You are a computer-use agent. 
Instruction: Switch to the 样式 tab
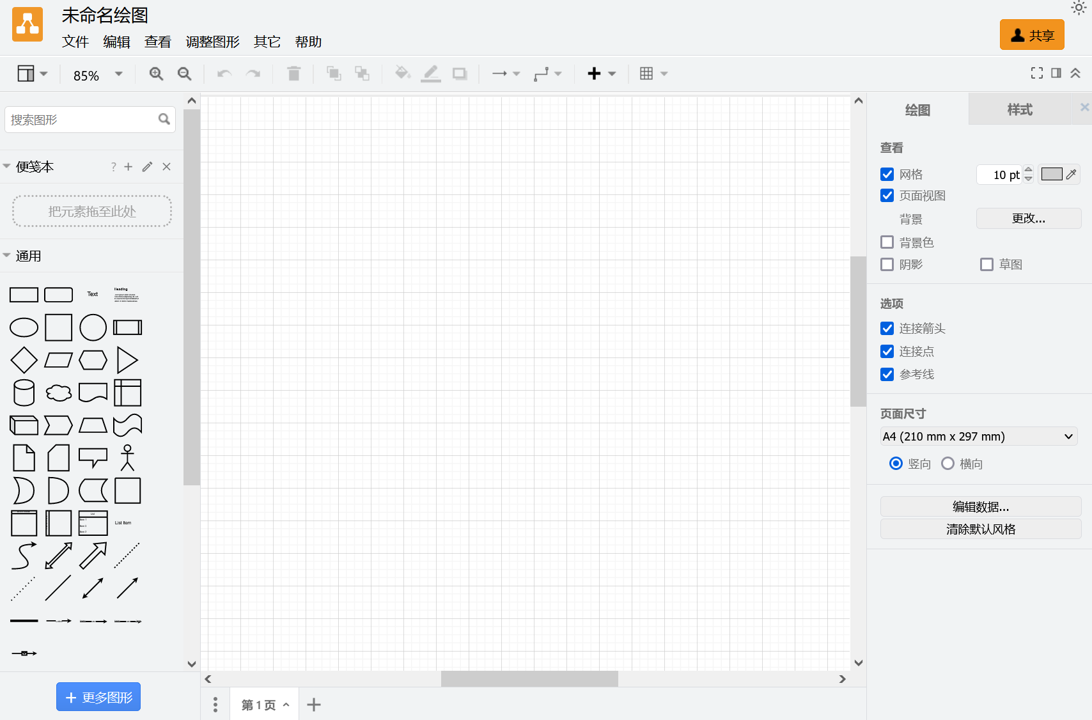click(x=1019, y=110)
